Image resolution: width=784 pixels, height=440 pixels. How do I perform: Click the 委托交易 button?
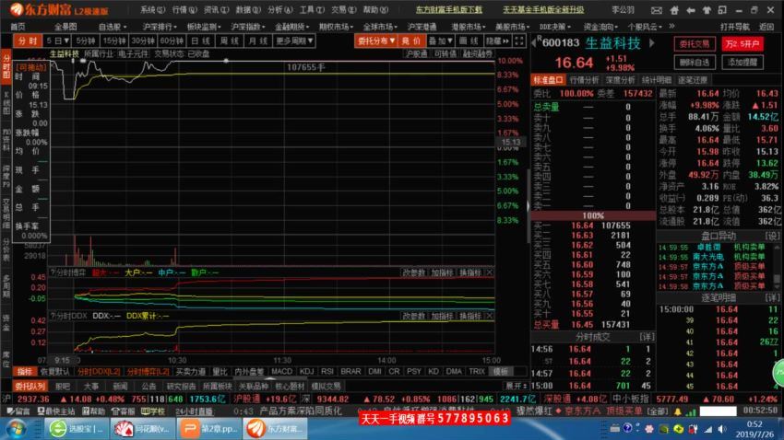[x=695, y=44]
